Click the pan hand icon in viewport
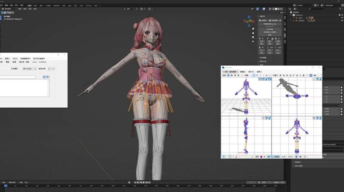344x192 pixels. pyautogui.click(x=253, y=34)
